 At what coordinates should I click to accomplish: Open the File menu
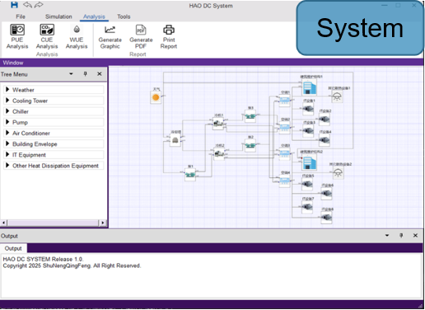pyautogui.click(x=21, y=16)
